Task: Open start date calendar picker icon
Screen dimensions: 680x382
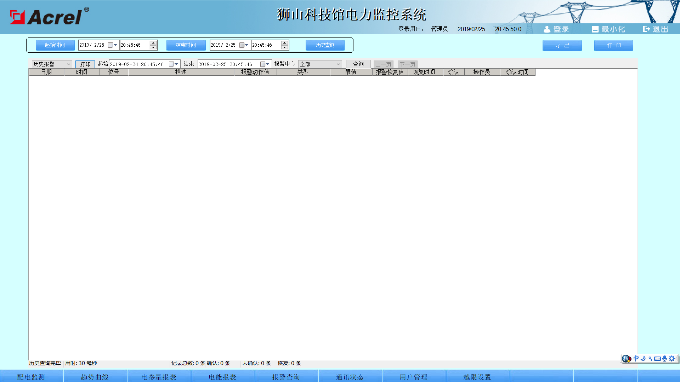Action: 110,45
